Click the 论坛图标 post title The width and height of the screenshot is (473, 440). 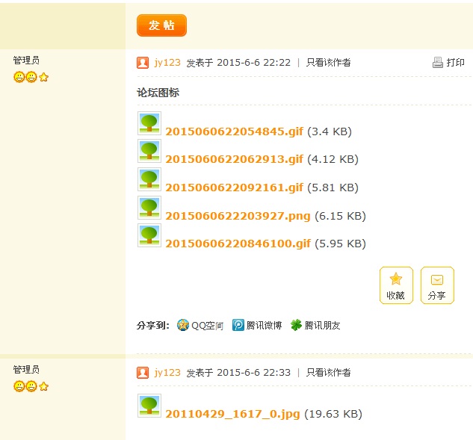pyautogui.click(x=158, y=93)
